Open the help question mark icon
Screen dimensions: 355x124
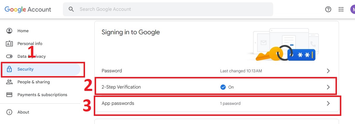click(x=328, y=9)
